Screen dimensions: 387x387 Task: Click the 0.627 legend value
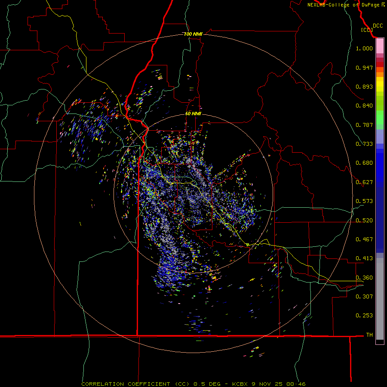364,182
